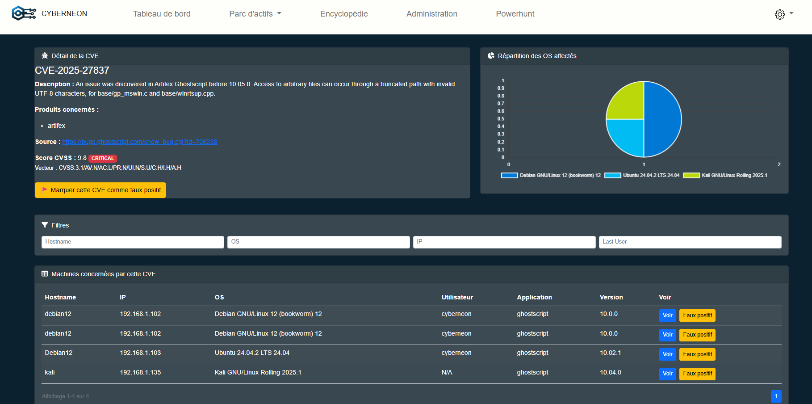Open the Tableau de bord page

(x=162, y=14)
